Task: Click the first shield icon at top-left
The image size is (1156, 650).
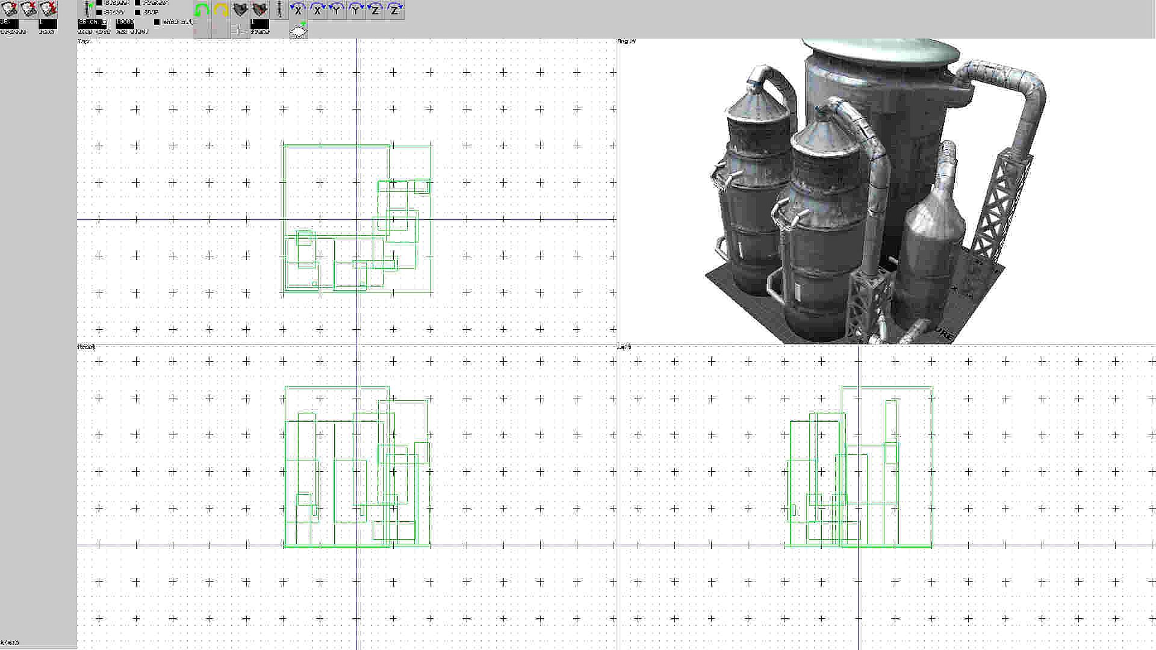Action: coord(10,9)
